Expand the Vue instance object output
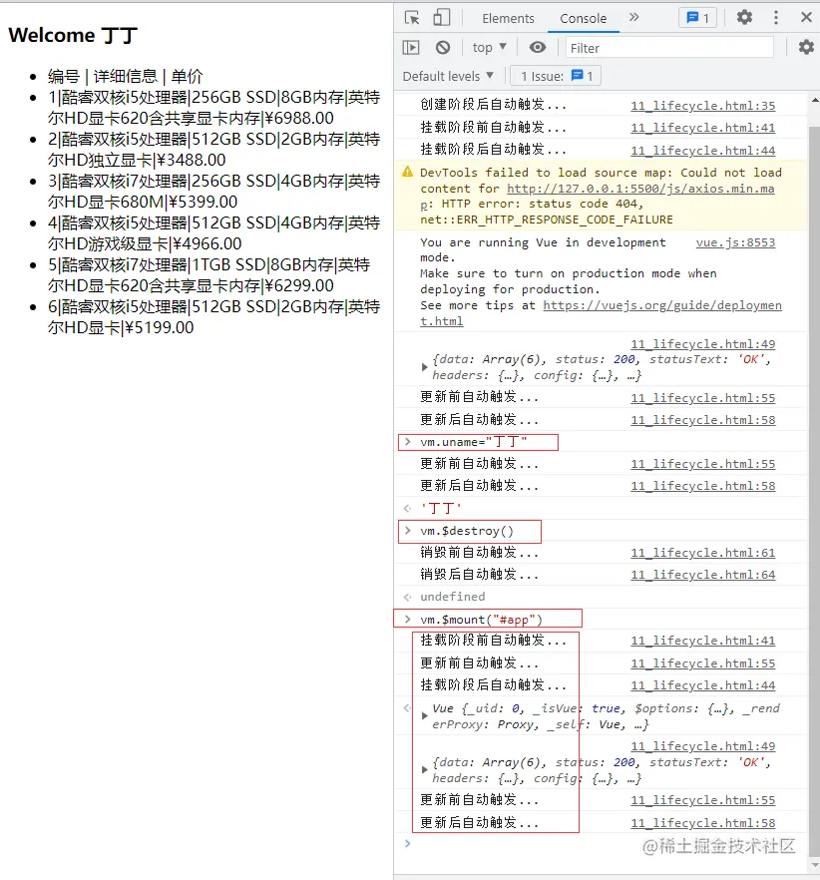 click(x=423, y=709)
